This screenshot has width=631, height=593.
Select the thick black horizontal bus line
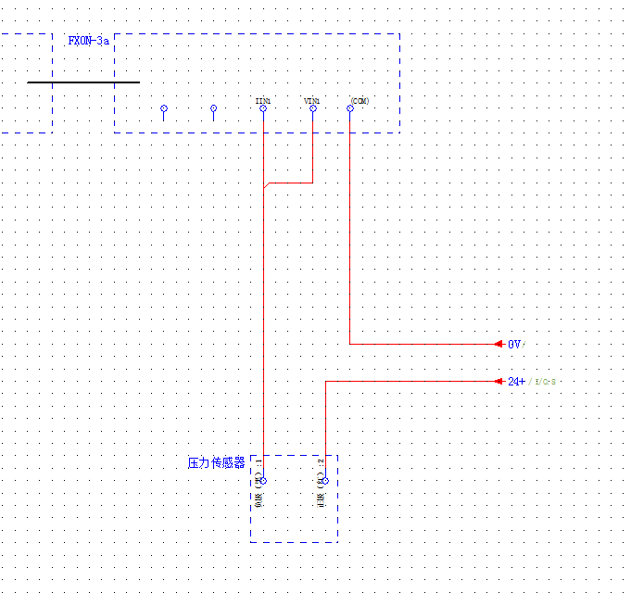pyautogui.click(x=83, y=82)
